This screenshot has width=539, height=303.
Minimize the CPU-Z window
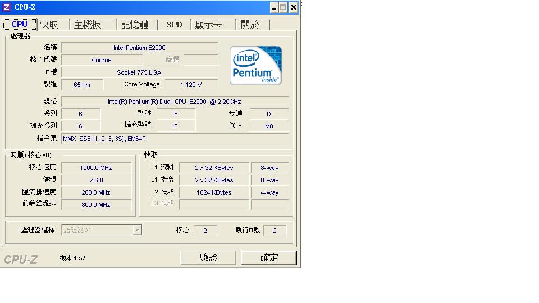pos(274,7)
